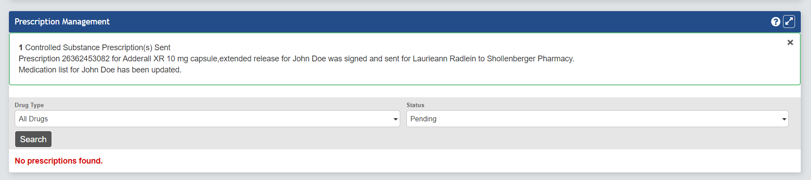Click the Status field label
The width and height of the screenshot is (811, 180).
click(x=415, y=105)
